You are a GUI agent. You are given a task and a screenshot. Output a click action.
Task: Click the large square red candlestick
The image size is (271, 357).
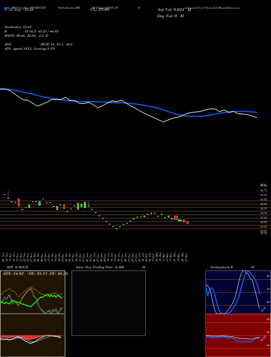pyautogui.click(x=176, y=218)
